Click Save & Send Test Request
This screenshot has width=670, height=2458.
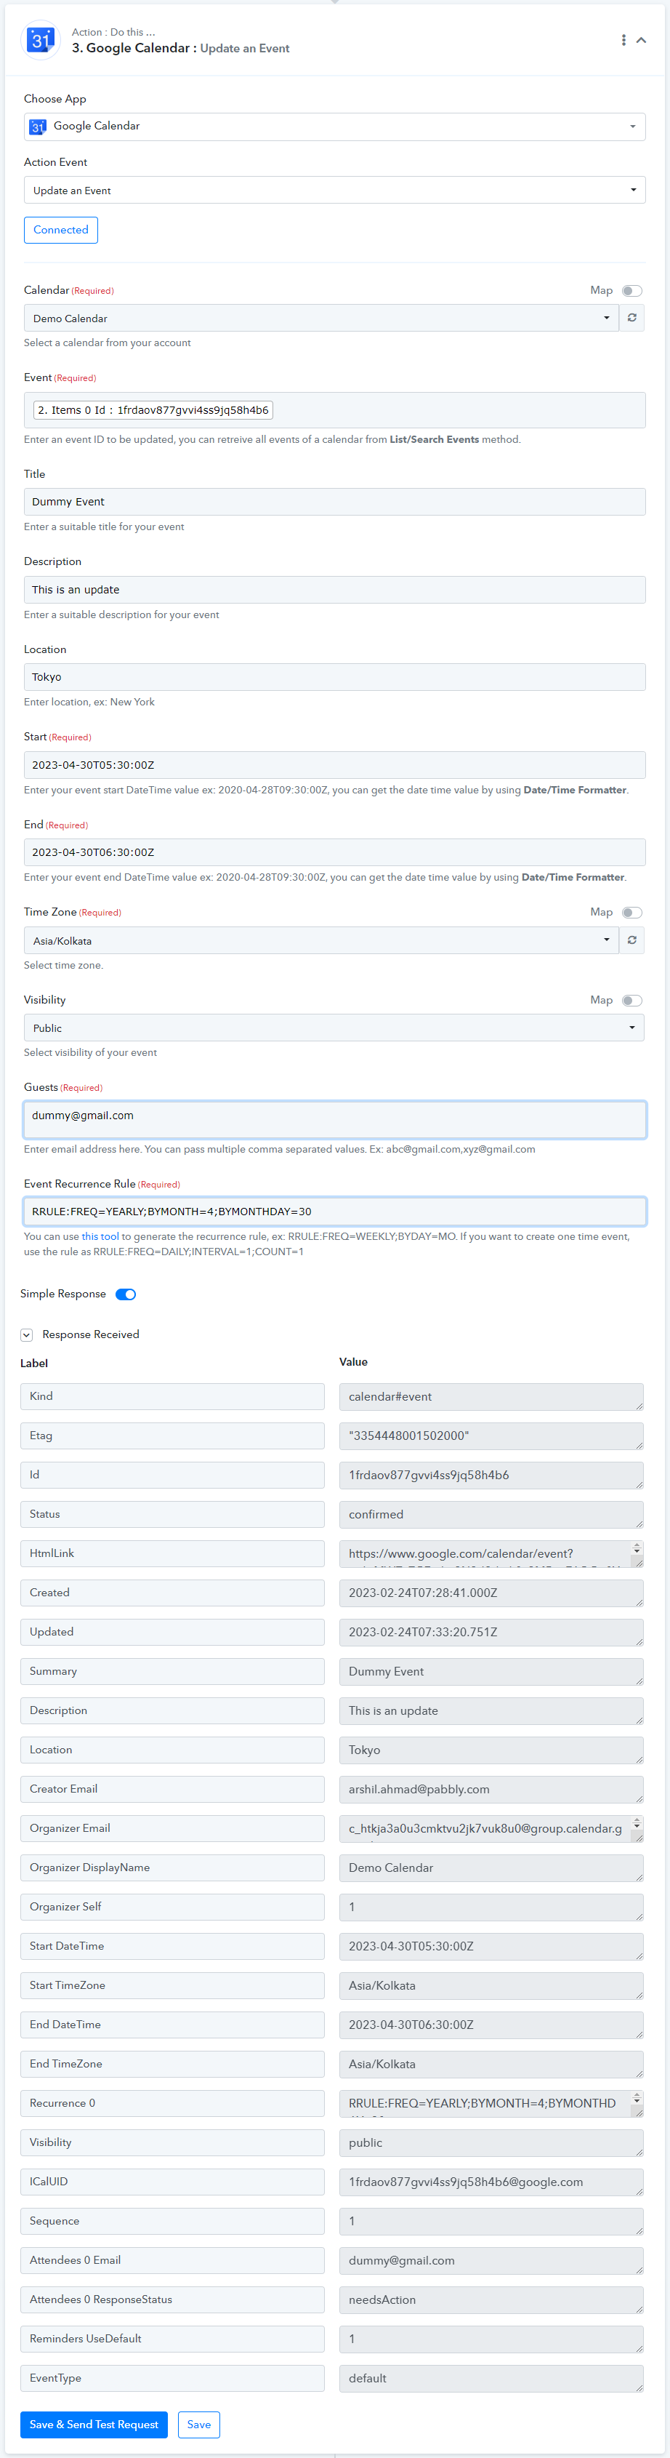[94, 2425]
